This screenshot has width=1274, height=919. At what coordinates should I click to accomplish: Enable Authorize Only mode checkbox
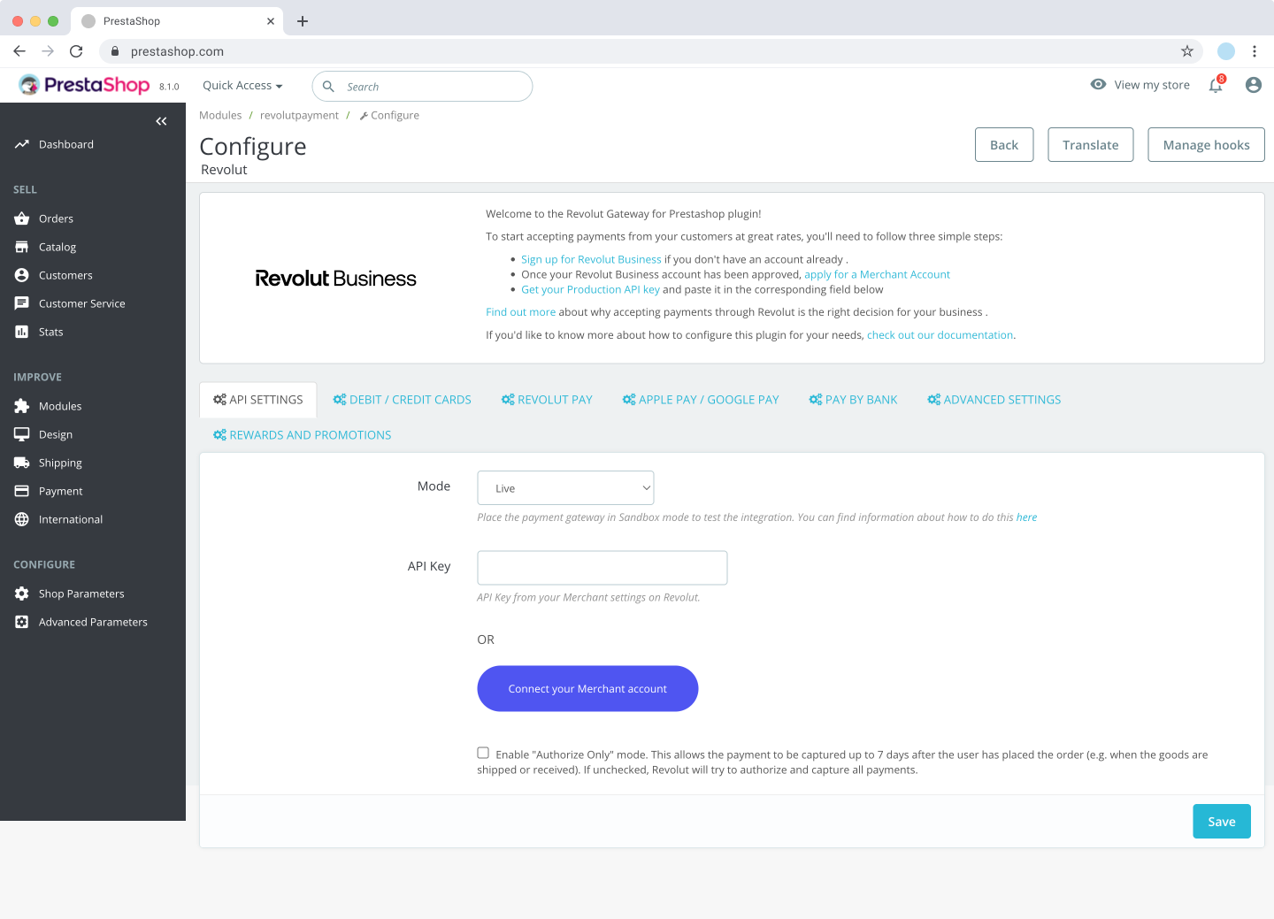(x=483, y=753)
